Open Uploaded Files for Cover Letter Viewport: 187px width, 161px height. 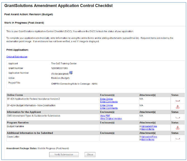coord(149,137)
